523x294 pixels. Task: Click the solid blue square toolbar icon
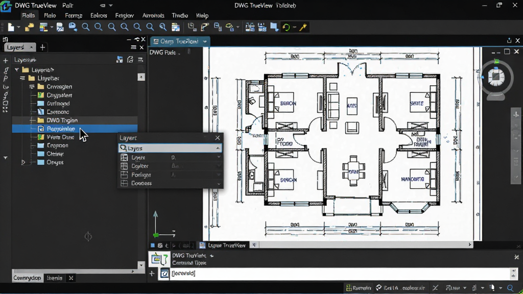274,27
